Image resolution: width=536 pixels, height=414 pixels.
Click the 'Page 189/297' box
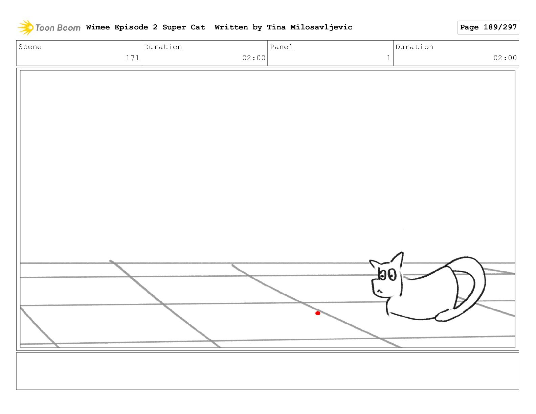(488, 27)
